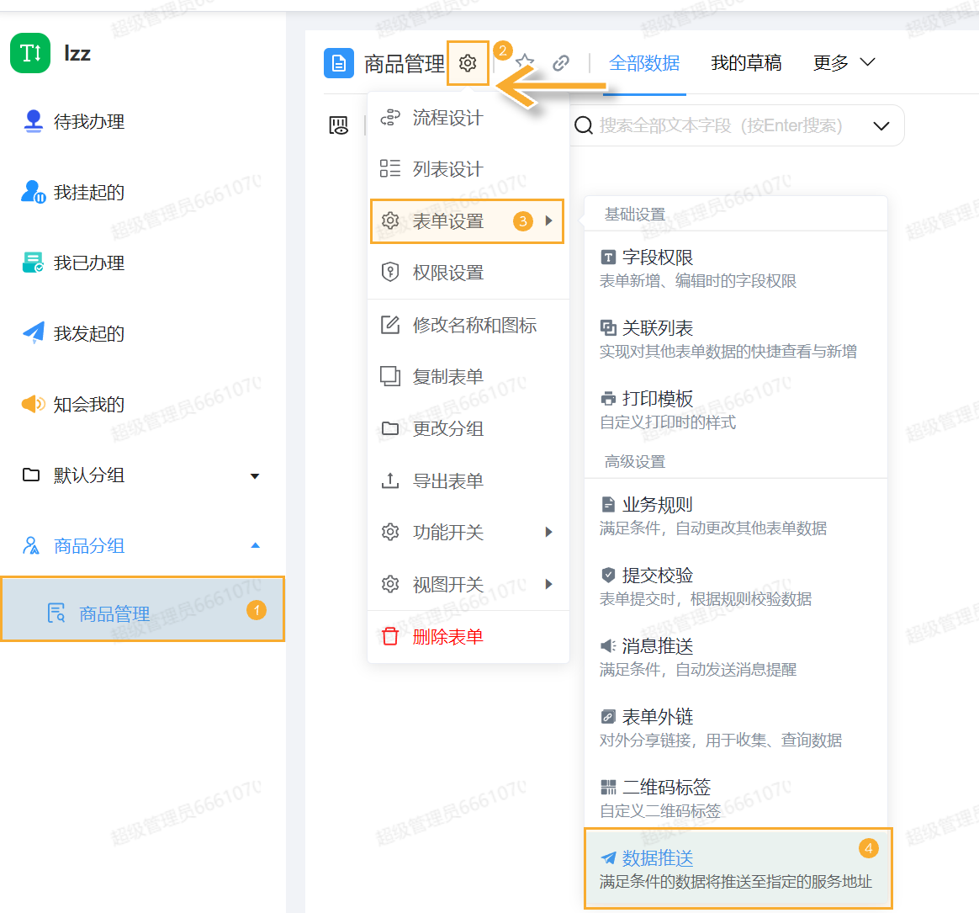Click the red 删除表单 delete option

446,635
